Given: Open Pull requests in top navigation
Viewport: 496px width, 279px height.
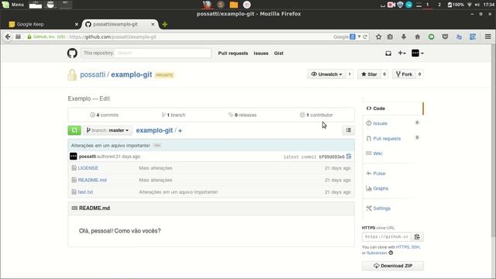Looking at the screenshot, I should coord(232,53).
